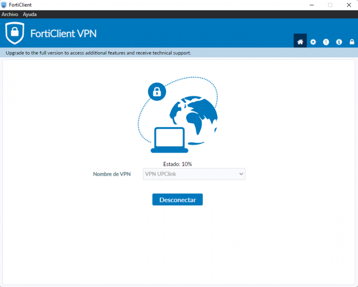Close the FortiClient window

point(349,5)
